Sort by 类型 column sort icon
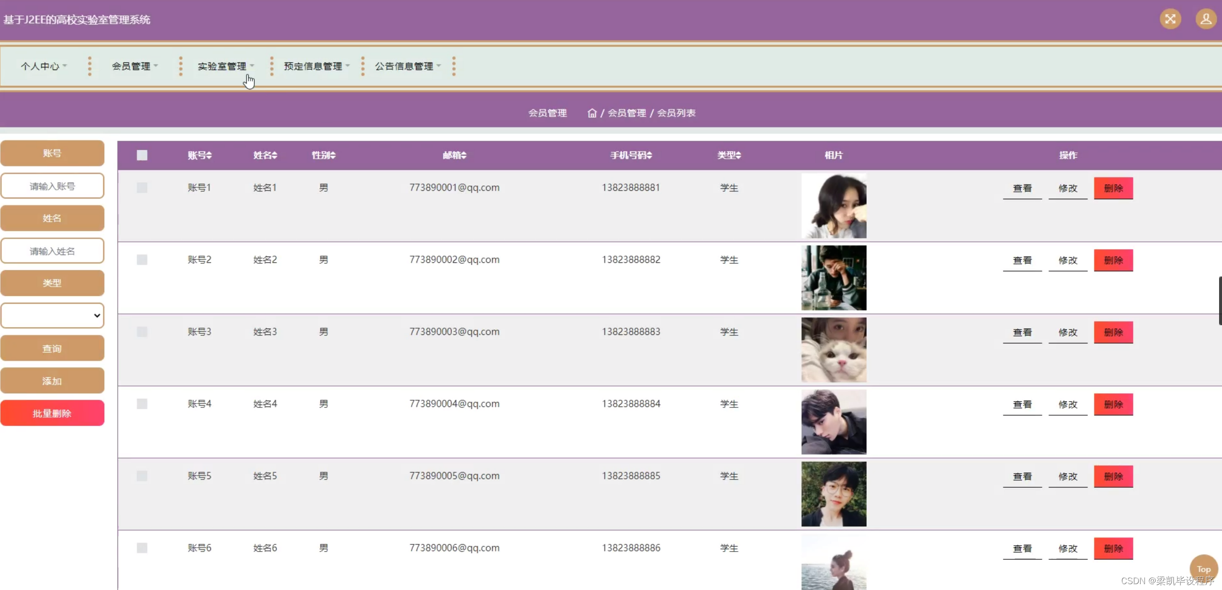The width and height of the screenshot is (1222, 590). (x=739, y=155)
